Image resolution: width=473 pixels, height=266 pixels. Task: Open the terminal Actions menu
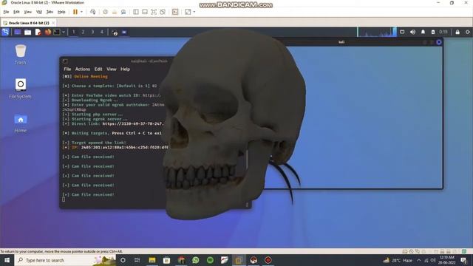coord(82,69)
